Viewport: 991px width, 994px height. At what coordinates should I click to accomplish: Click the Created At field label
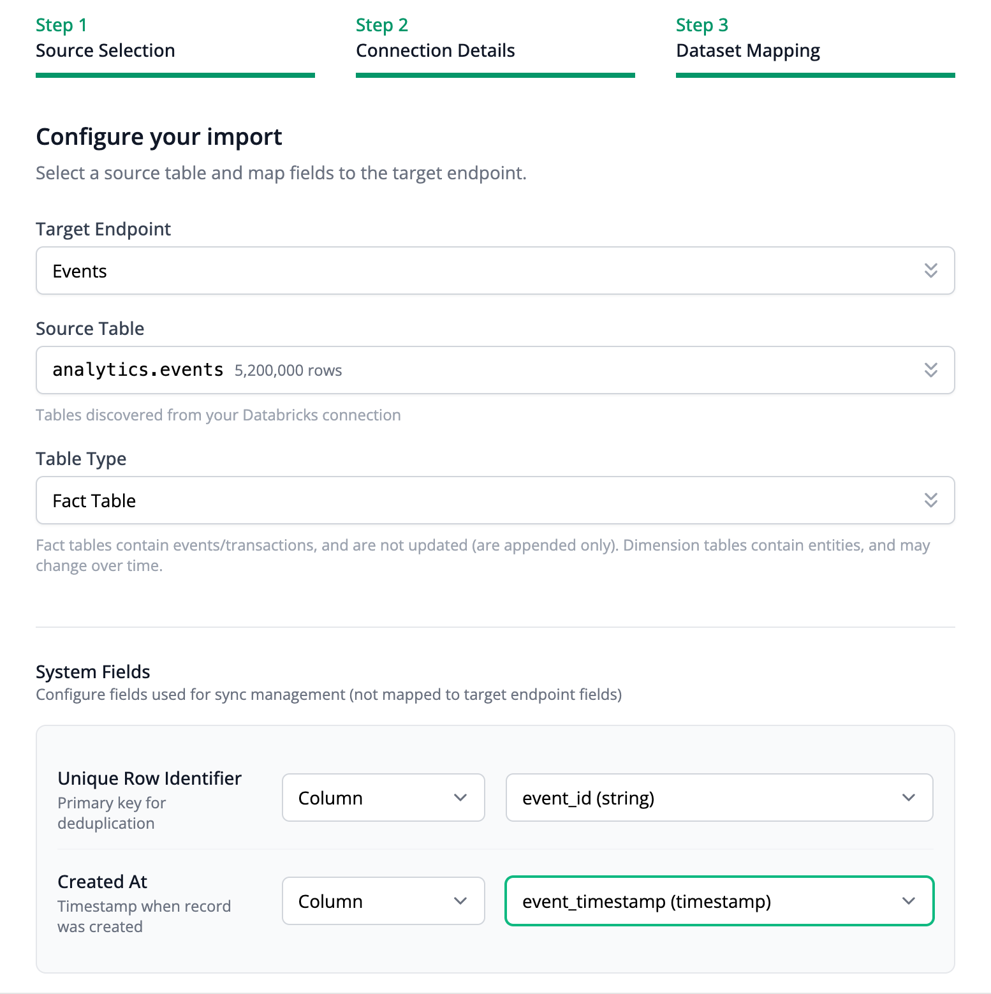102,882
